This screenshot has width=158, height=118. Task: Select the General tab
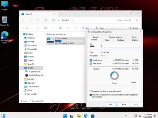pos(94,40)
